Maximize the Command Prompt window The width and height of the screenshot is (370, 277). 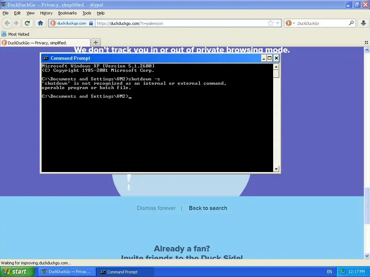coord(270,58)
